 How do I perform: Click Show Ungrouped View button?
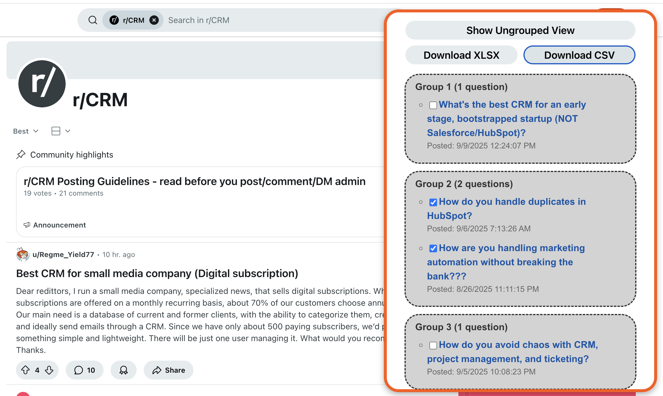tap(520, 30)
